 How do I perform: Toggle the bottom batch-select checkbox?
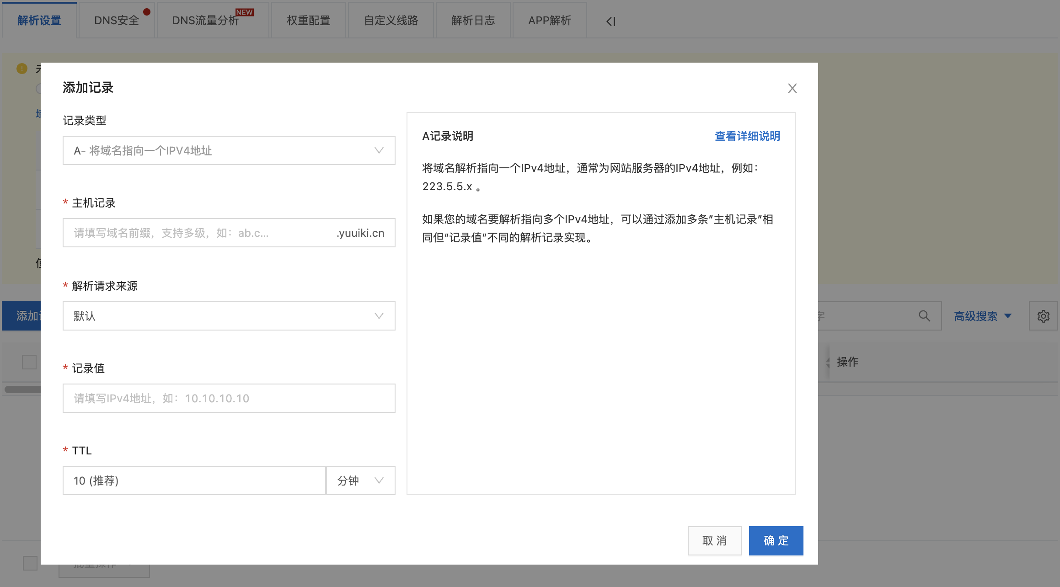point(30,563)
